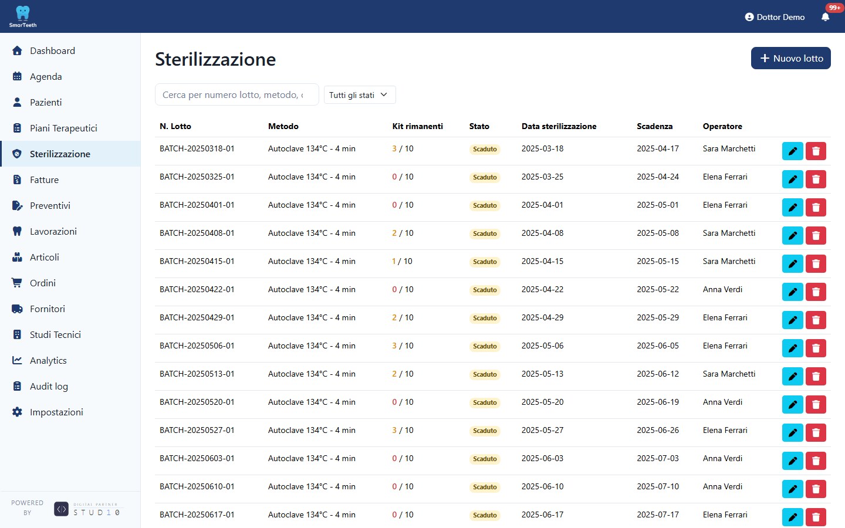Click the Ordini cart icon
Screen dimensions: 845x528
[x=17, y=283]
